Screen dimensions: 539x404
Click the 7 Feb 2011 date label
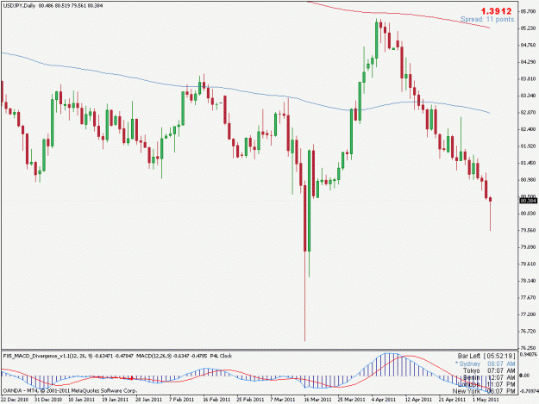tap(181, 400)
